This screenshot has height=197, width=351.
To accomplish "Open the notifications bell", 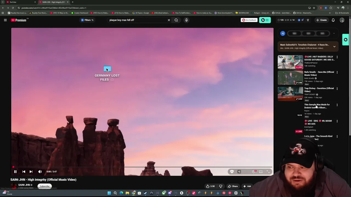I will click(x=333, y=20).
